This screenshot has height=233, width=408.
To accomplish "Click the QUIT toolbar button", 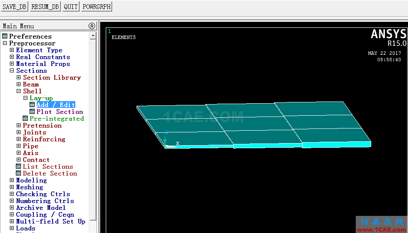I will (71, 6).
